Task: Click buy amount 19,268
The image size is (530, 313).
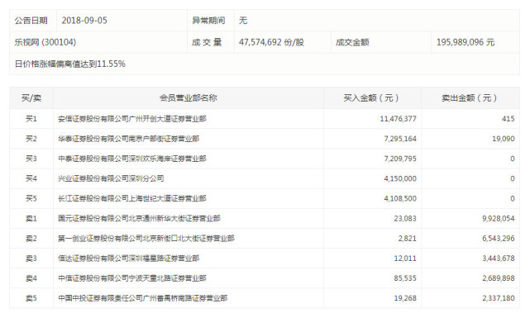Action: click(405, 298)
